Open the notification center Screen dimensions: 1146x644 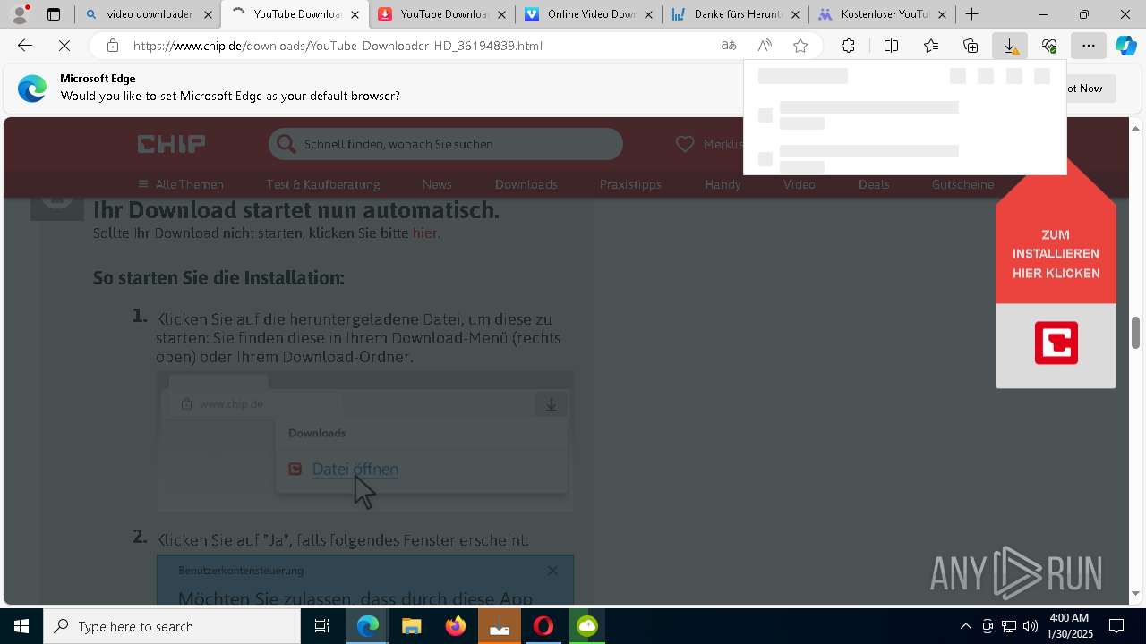[x=1117, y=626]
